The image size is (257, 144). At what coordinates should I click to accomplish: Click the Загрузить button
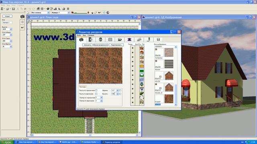[87, 45]
